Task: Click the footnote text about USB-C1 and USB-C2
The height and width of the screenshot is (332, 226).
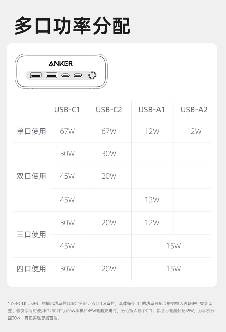Action: coord(111,311)
